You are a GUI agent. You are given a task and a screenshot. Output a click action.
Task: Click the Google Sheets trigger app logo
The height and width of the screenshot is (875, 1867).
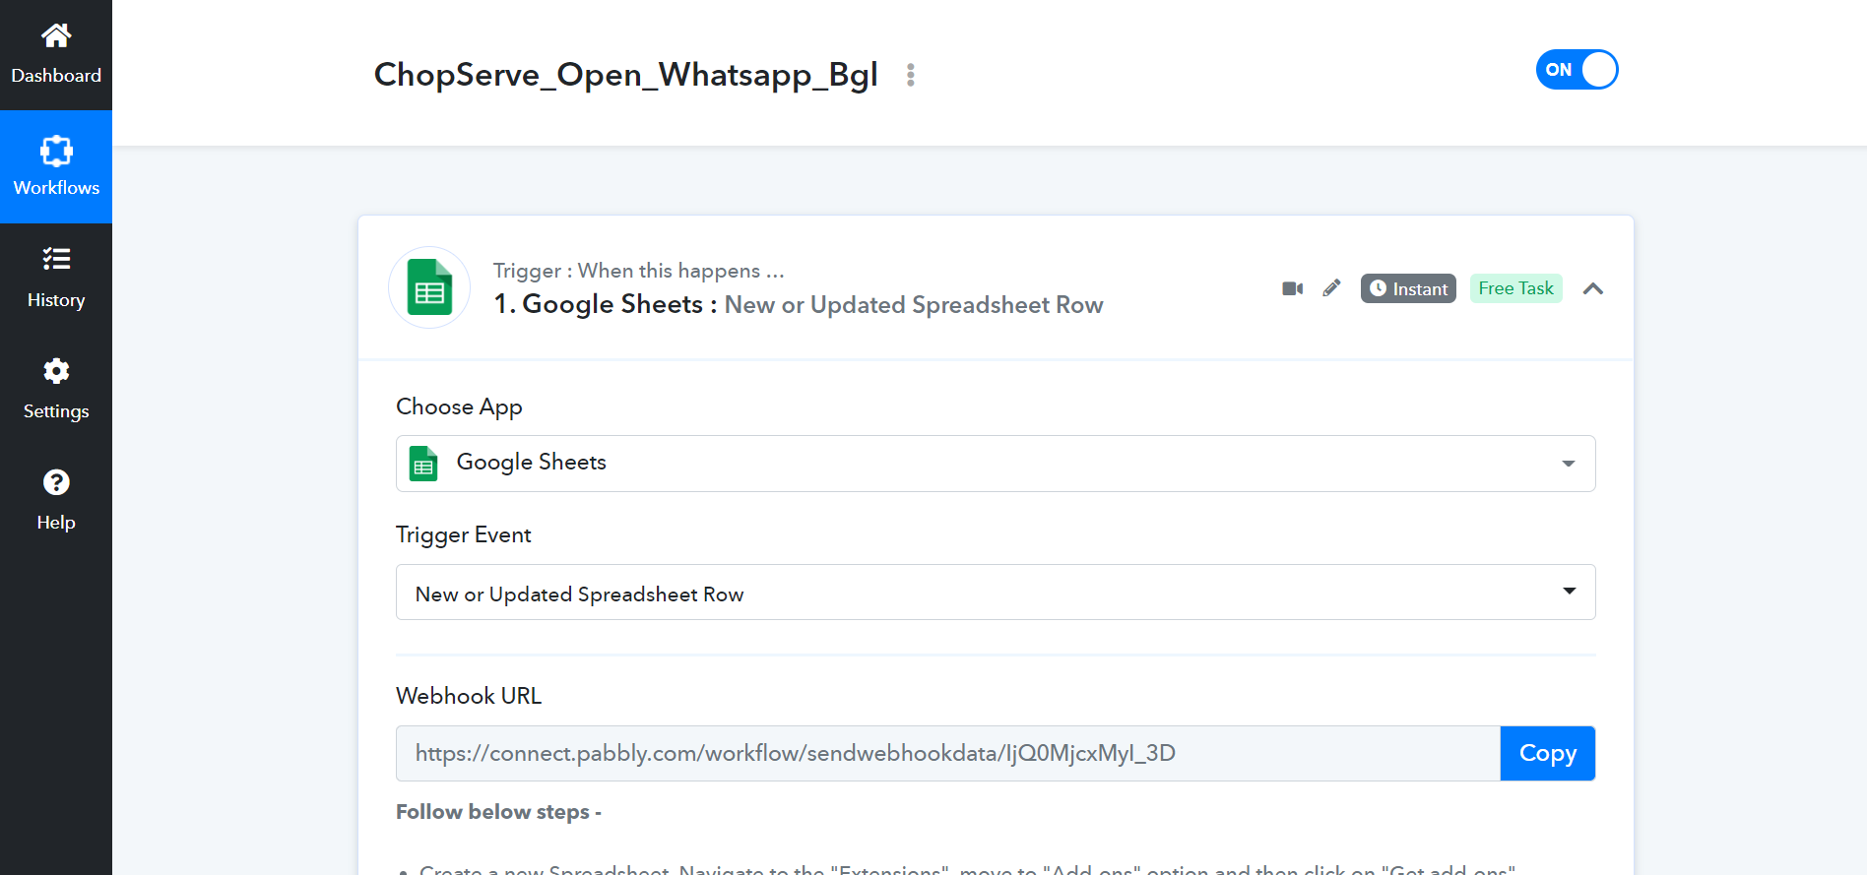pyautogui.click(x=429, y=287)
